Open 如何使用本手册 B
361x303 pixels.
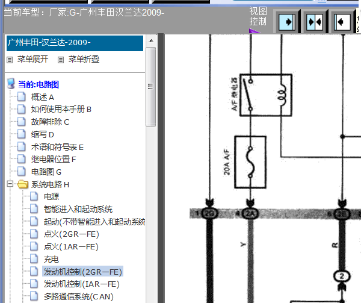(x=61, y=109)
